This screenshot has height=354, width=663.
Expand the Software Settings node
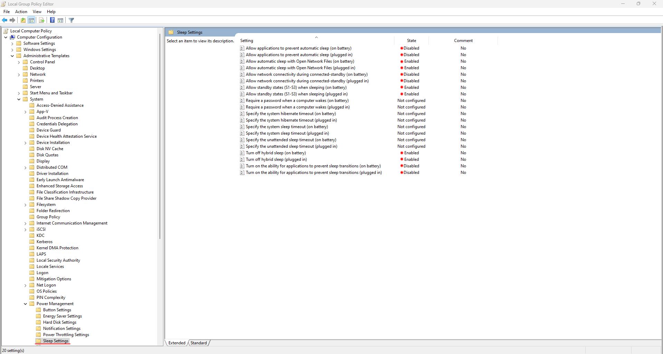click(12, 43)
